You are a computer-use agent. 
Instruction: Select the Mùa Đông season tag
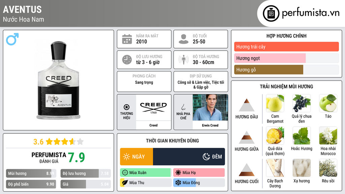[x=199, y=183]
